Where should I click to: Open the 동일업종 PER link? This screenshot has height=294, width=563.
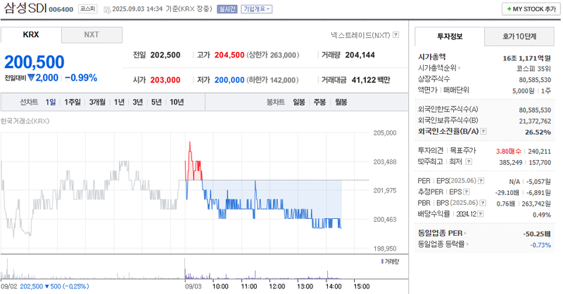coord(442,233)
